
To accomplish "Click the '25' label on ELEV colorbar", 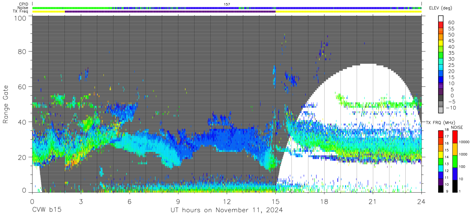I will 451,65.
